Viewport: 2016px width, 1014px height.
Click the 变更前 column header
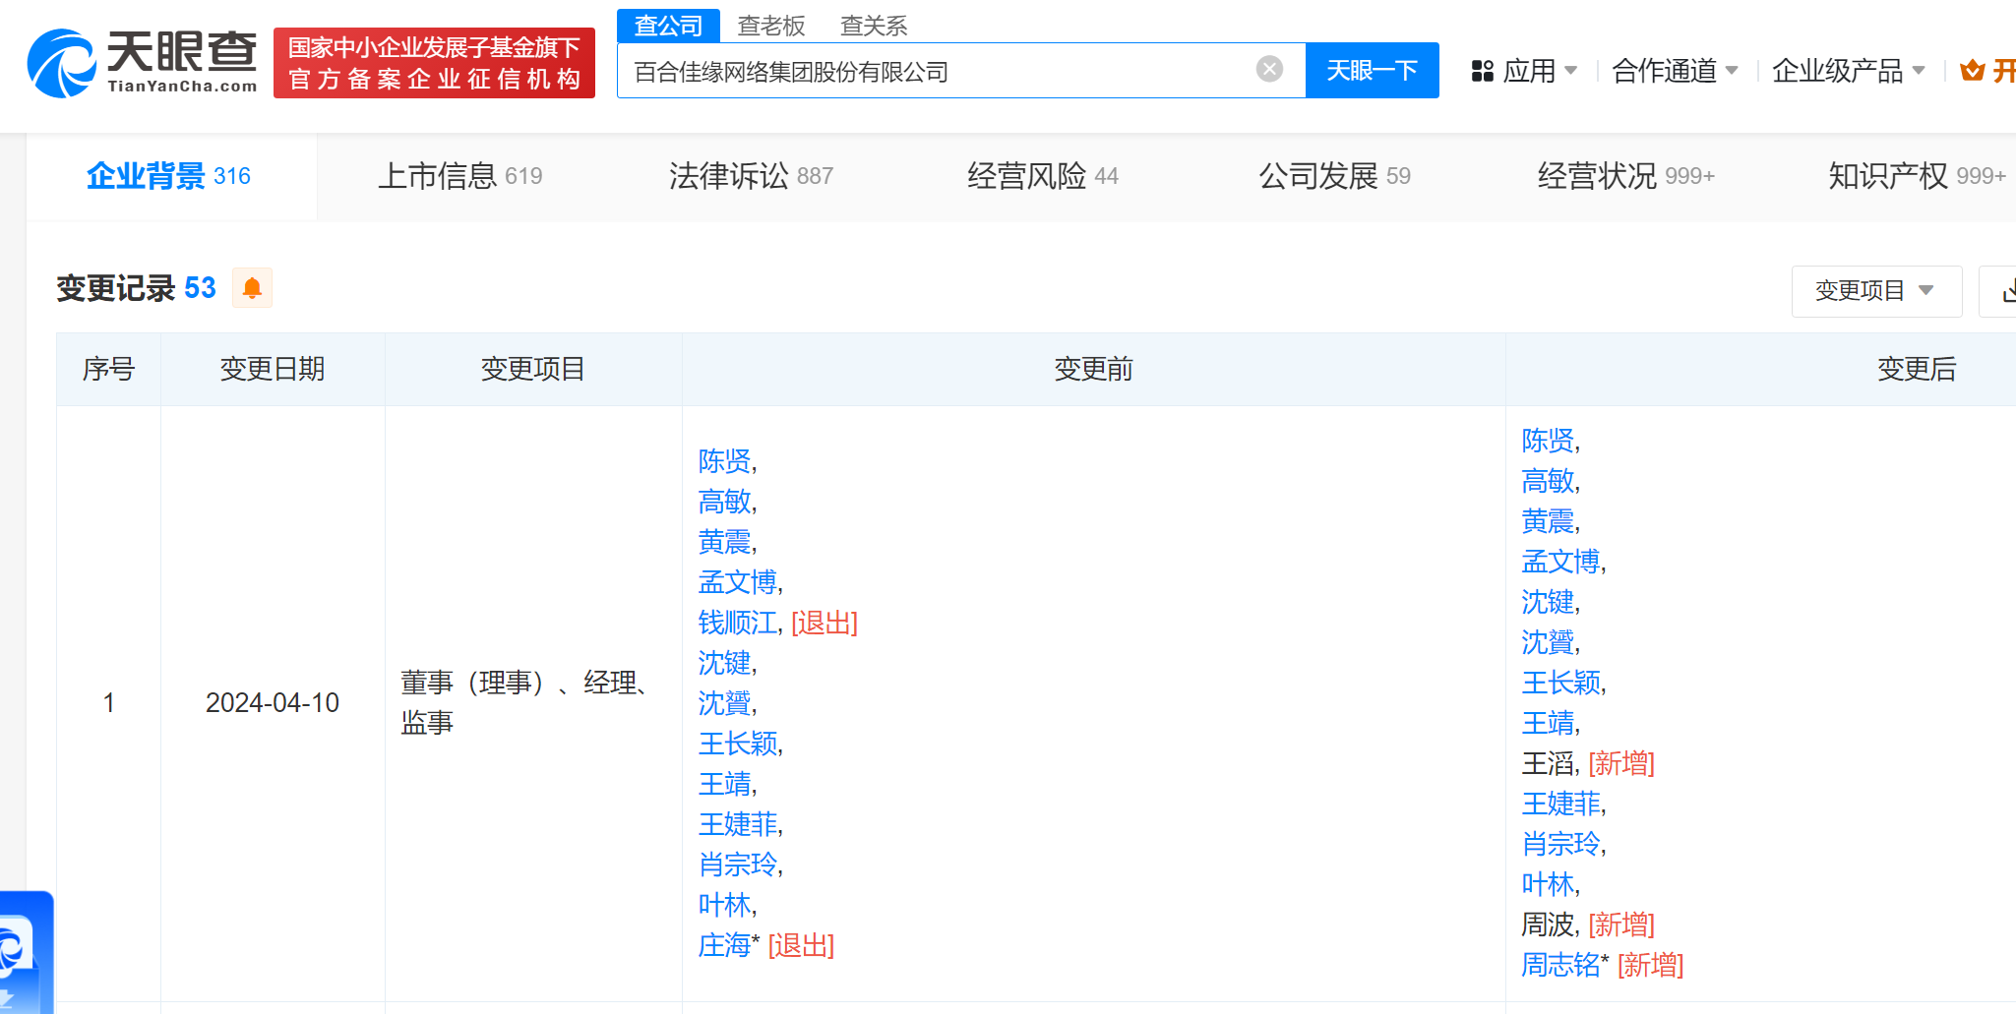1093,369
